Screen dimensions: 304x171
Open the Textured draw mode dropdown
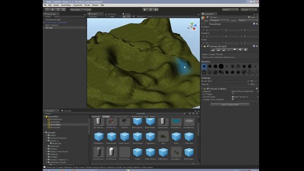(98, 17)
